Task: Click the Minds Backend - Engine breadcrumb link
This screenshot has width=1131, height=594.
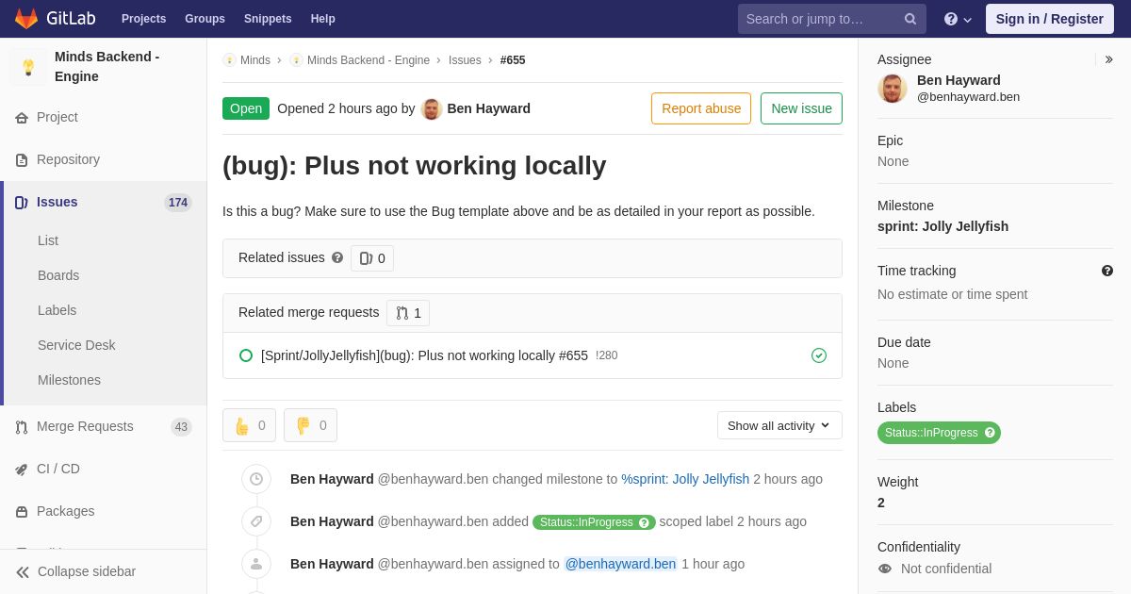Action: coord(369,60)
